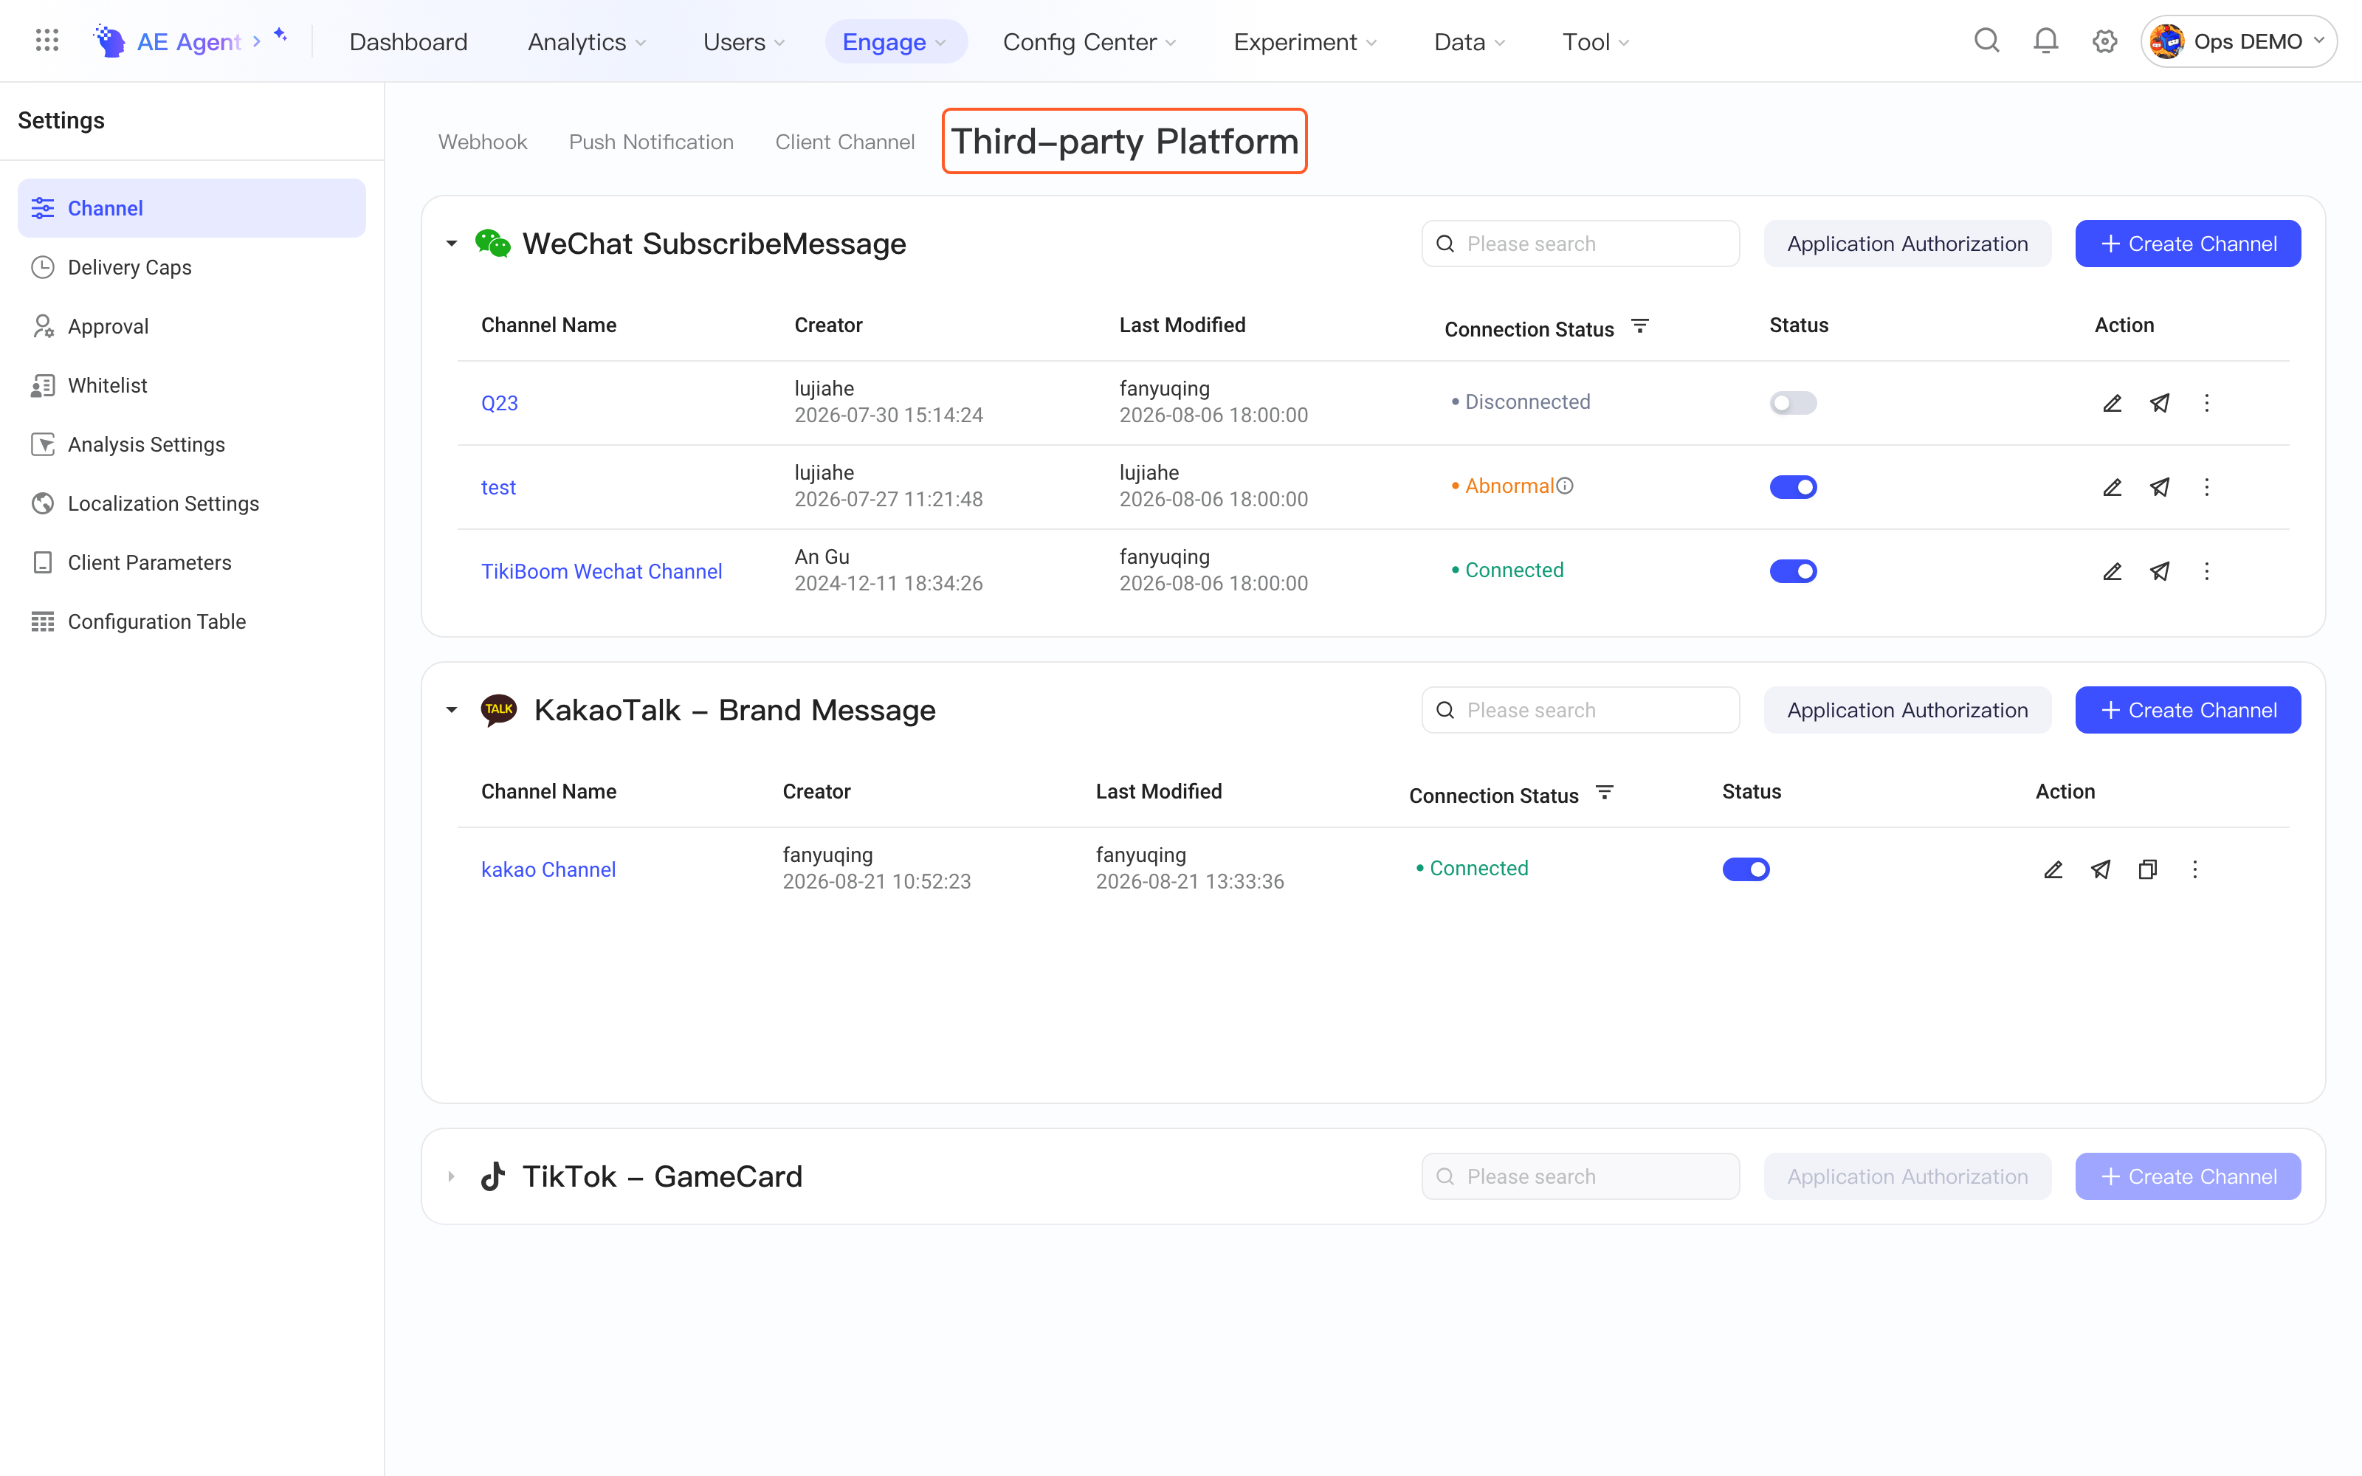2362x1476 pixels.
Task: Click the send test icon for Q23
Action: (2160, 403)
